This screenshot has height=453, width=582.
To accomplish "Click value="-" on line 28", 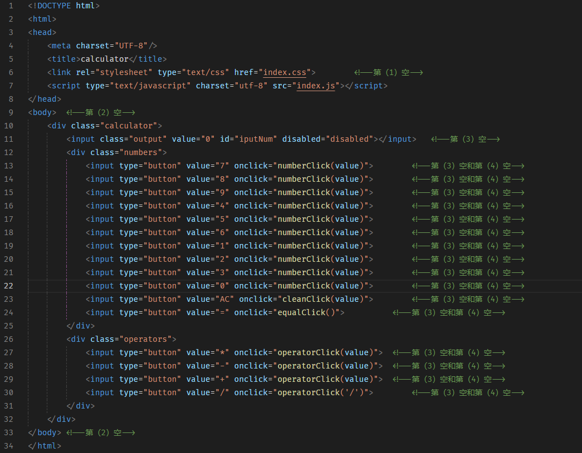I will click(208, 366).
